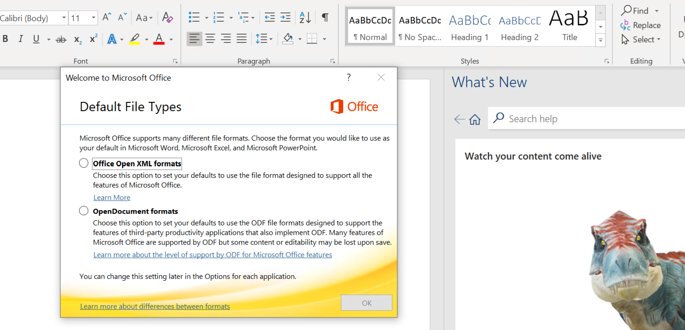685x330 pixels.
Task: Click OK to confirm file format choice
Action: coord(366,303)
